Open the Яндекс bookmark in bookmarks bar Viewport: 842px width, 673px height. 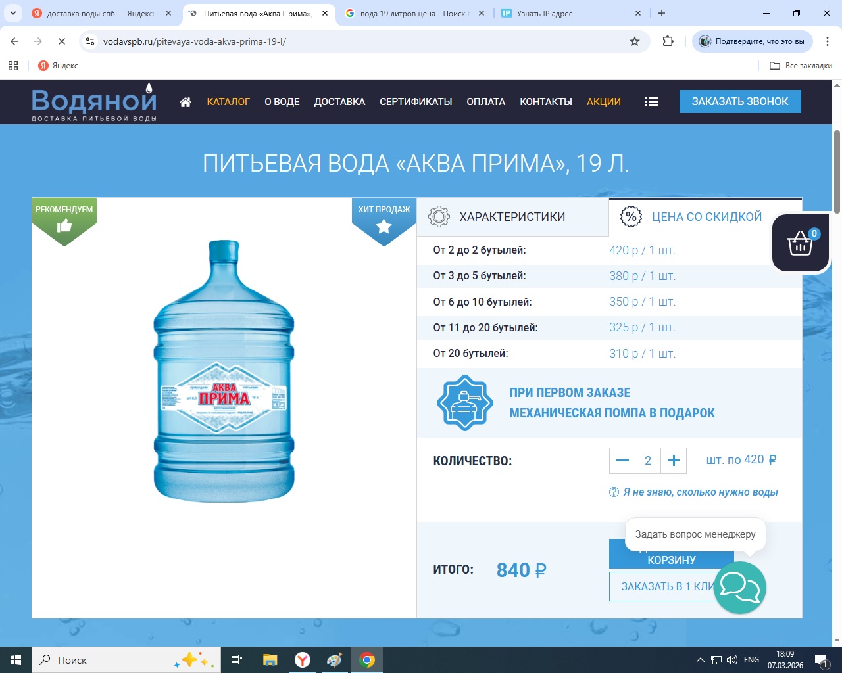coord(58,66)
